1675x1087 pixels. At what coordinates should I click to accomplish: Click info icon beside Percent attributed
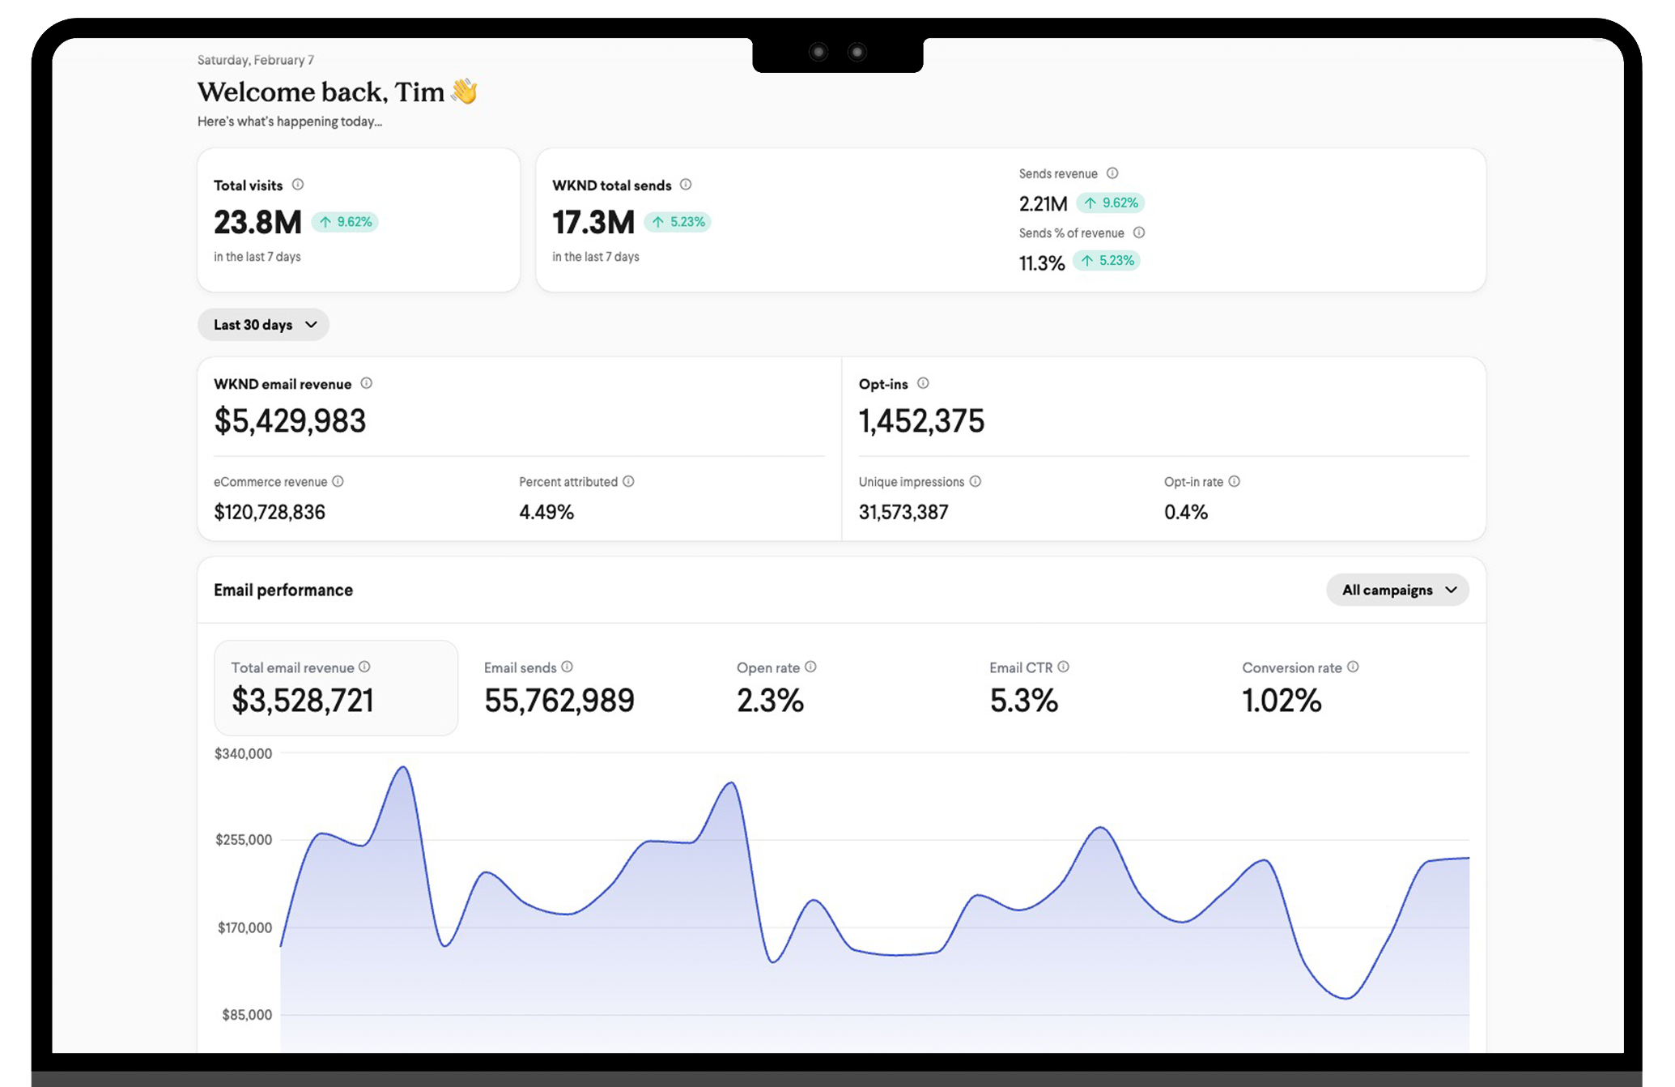click(x=628, y=481)
